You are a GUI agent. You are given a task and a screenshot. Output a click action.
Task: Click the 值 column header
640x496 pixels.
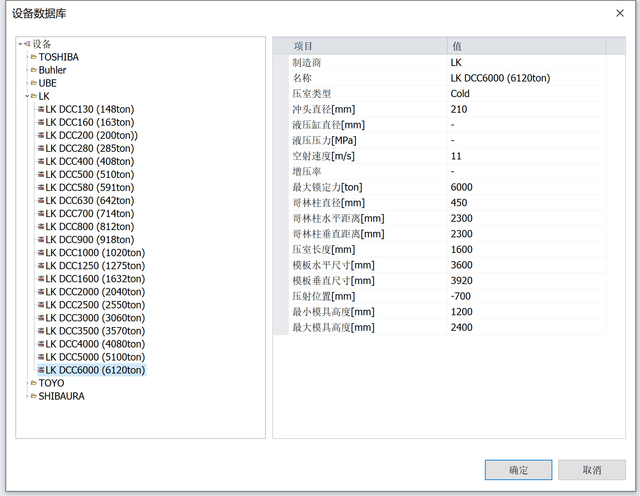click(527, 46)
